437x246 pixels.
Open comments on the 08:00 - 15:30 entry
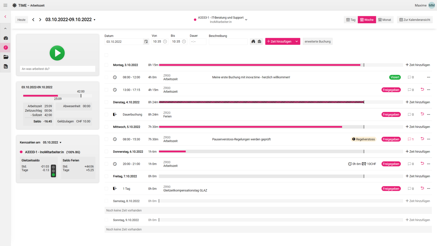pyautogui.click(x=411, y=139)
